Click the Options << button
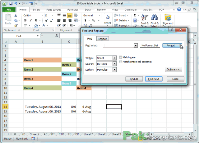 [174, 69]
